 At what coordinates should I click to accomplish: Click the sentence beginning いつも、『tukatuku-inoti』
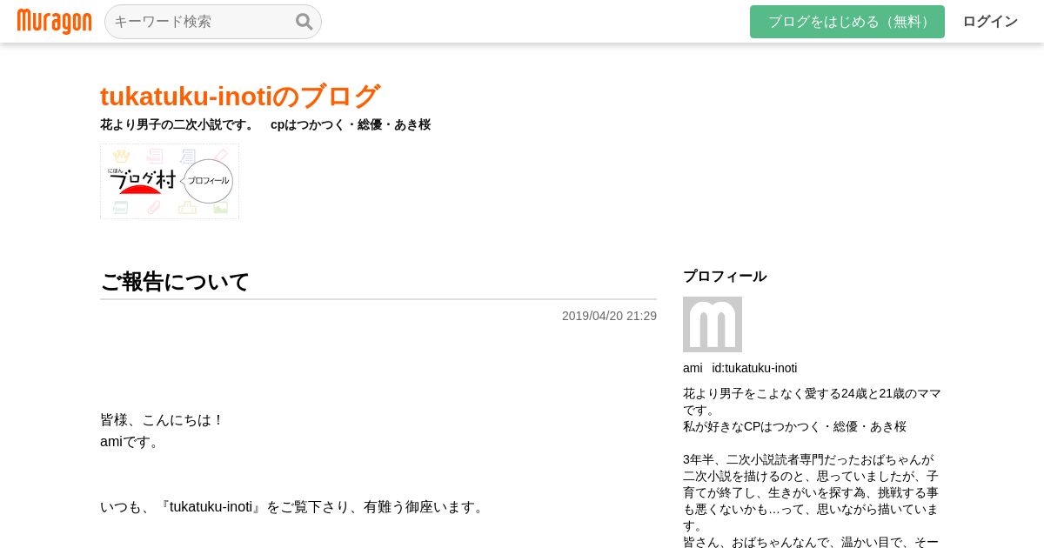click(293, 507)
